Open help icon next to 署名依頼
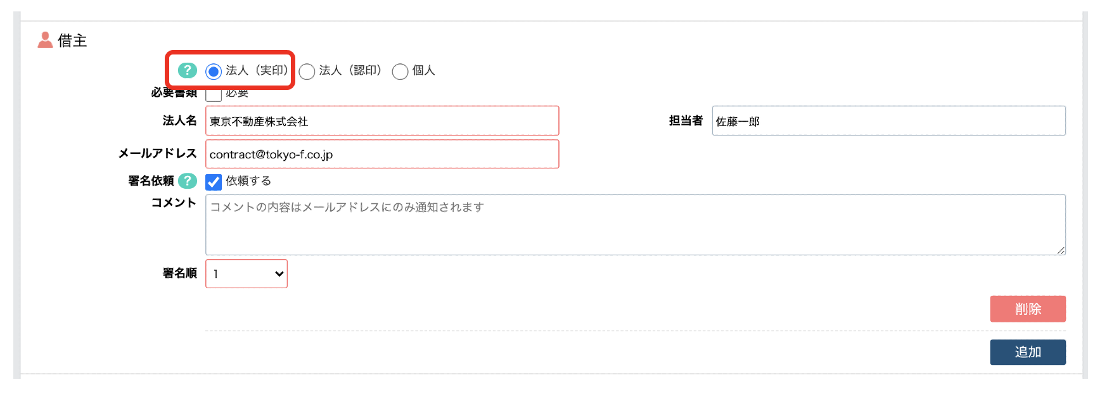 pos(187,181)
